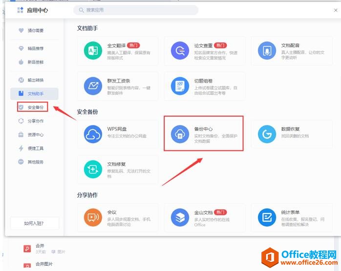341x271 pixels.
Task: Select 其他服务 category in sidebar
Action: pos(36,162)
